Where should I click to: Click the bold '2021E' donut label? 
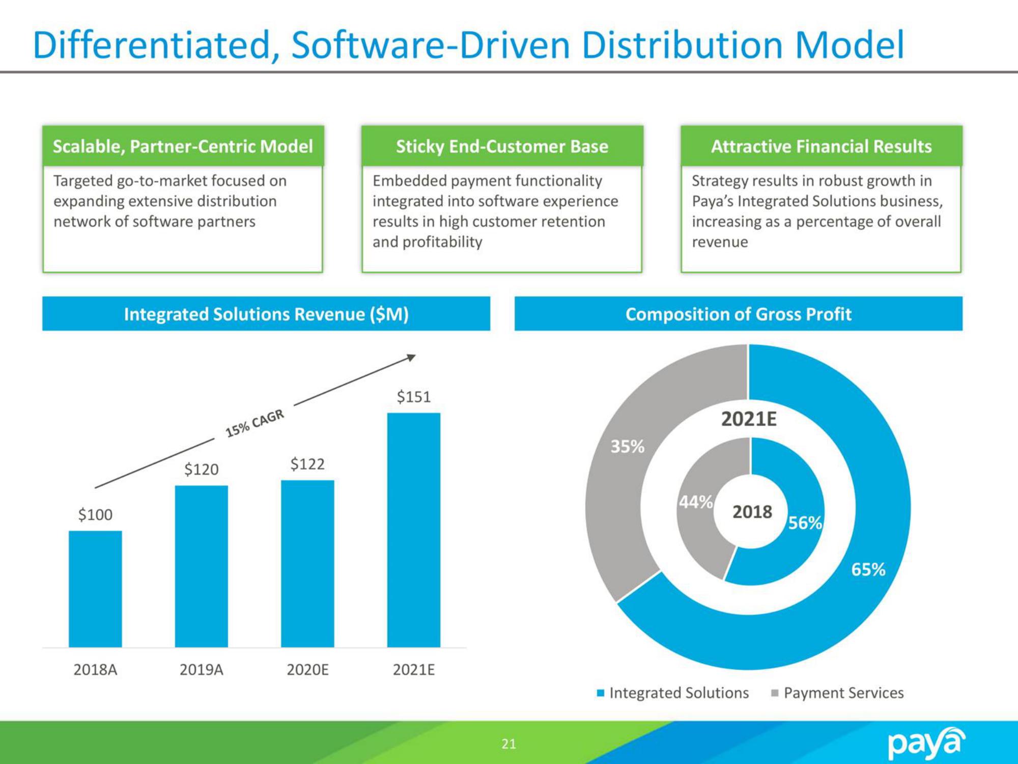coord(749,419)
